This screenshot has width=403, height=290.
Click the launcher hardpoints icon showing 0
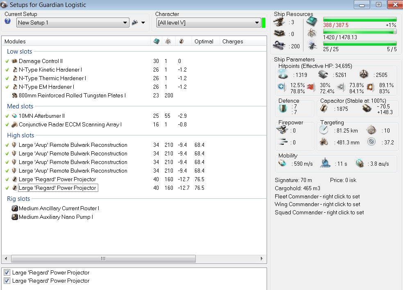(x=279, y=34)
